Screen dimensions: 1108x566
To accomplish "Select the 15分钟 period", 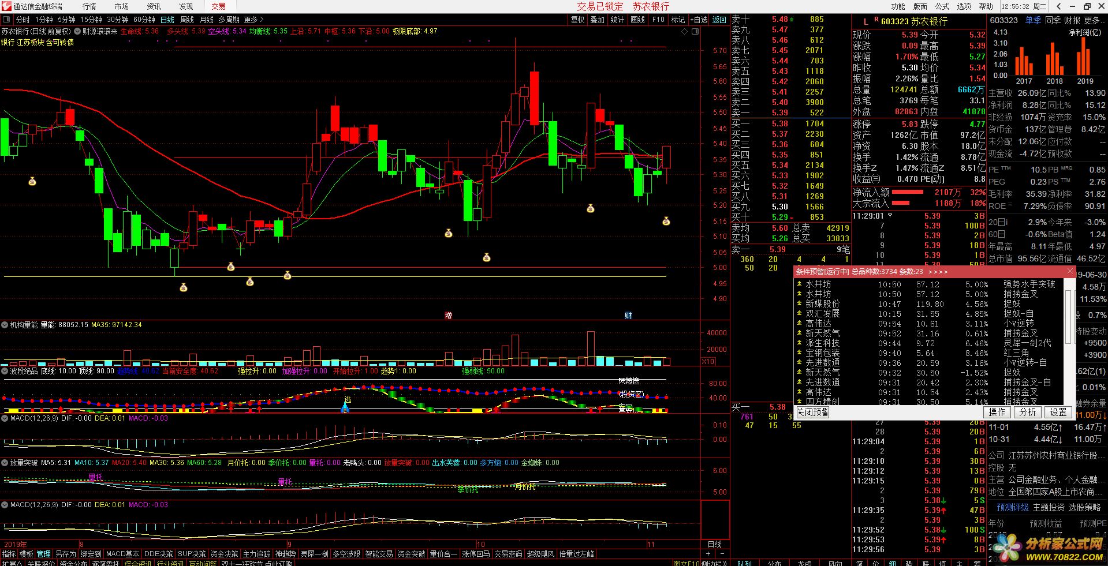I will 91,20.
